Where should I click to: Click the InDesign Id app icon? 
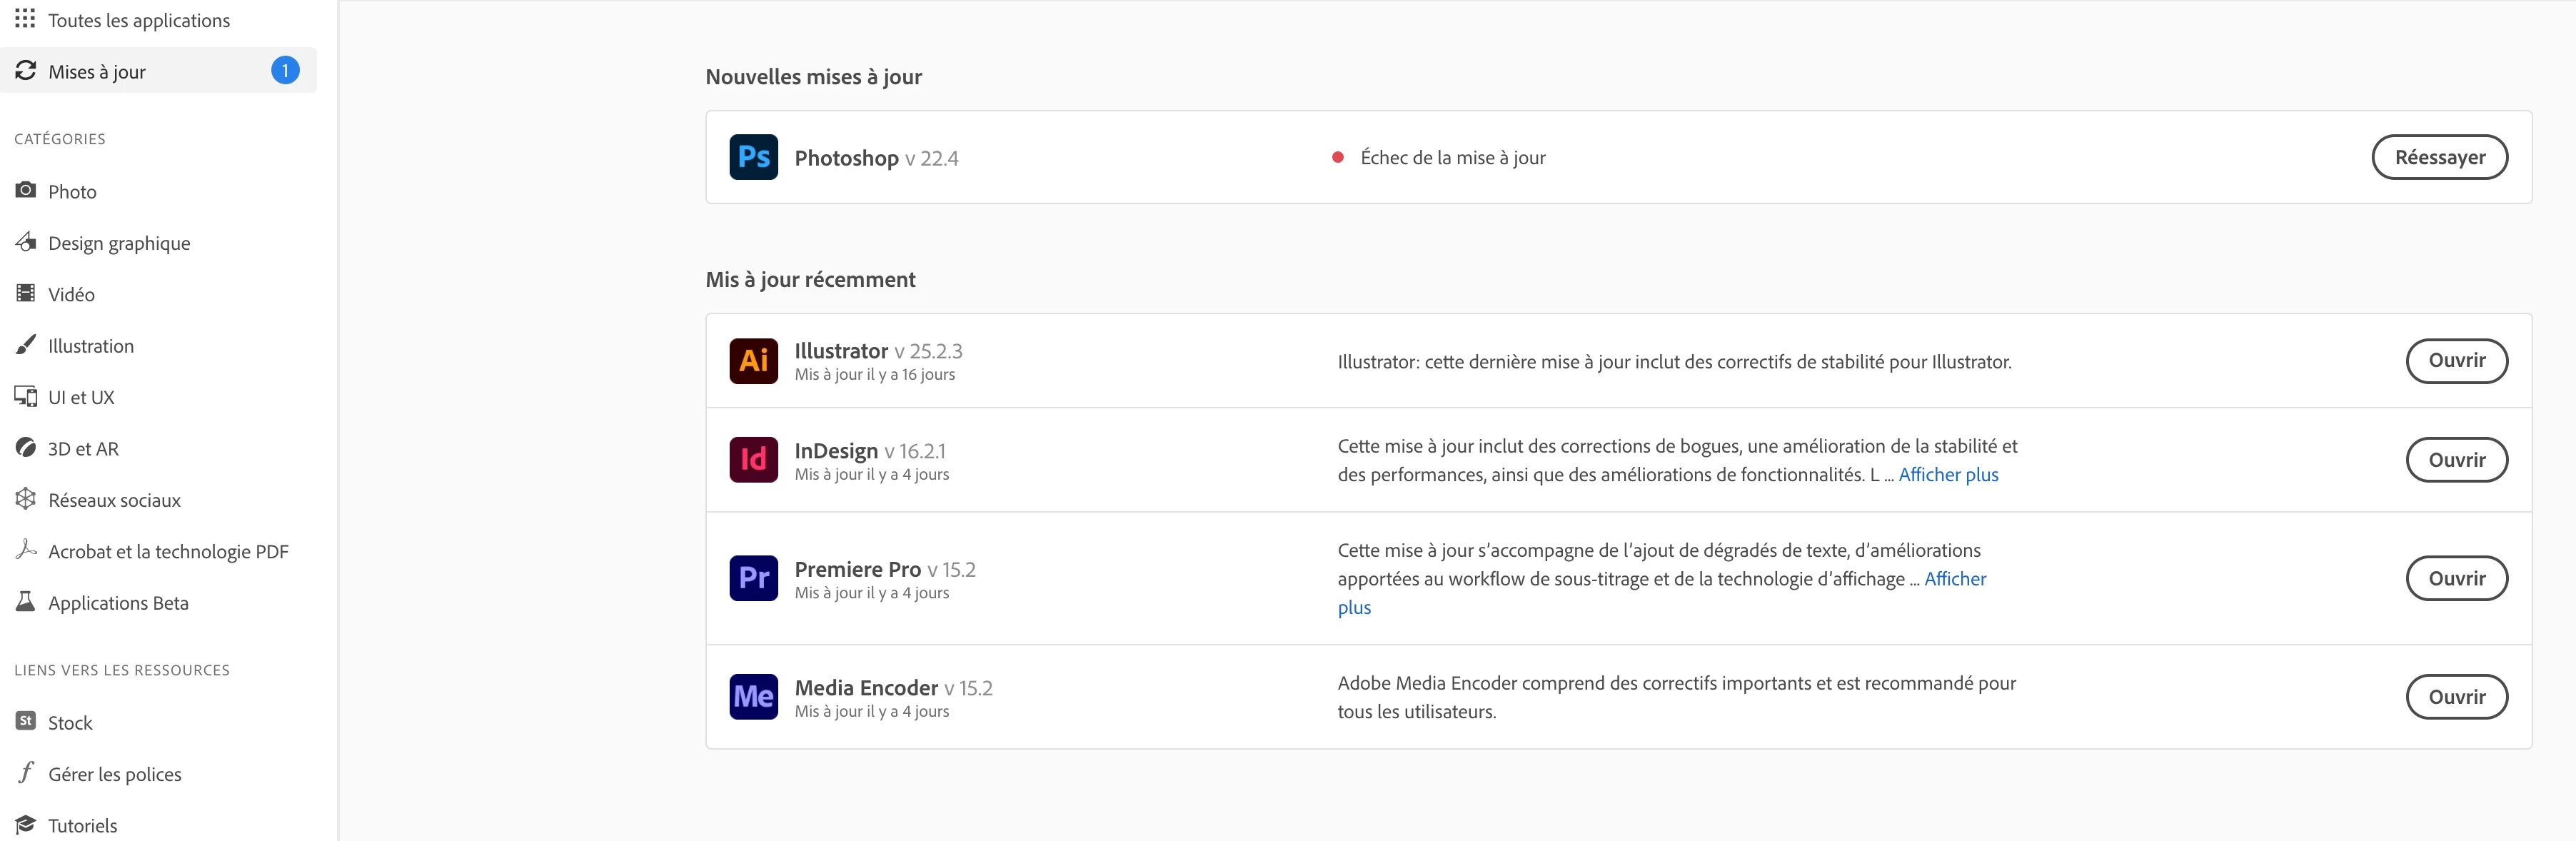[753, 460]
